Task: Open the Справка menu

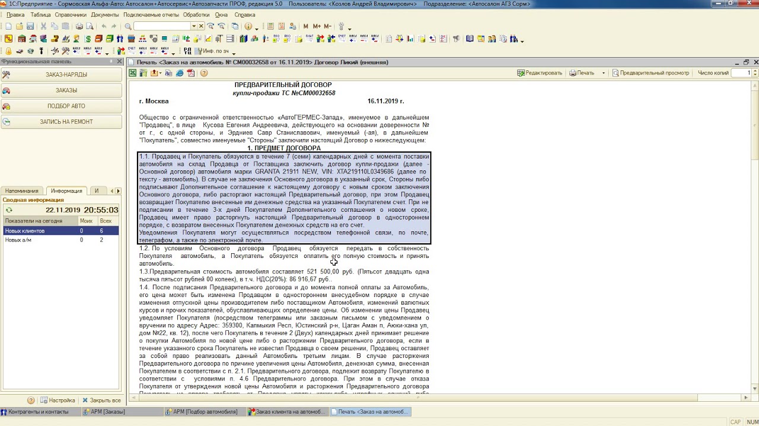Action: pyautogui.click(x=245, y=15)
